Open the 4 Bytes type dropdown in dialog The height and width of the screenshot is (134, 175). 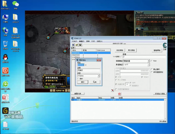click(x=99, y=76)
